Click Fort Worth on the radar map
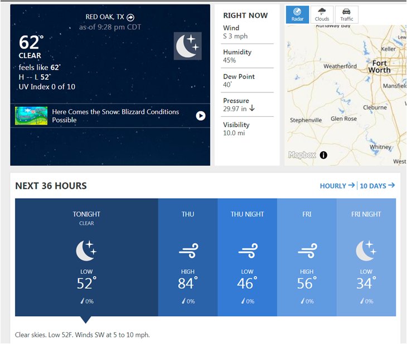Viewport: 407px width, 344px height. point(379,67)
